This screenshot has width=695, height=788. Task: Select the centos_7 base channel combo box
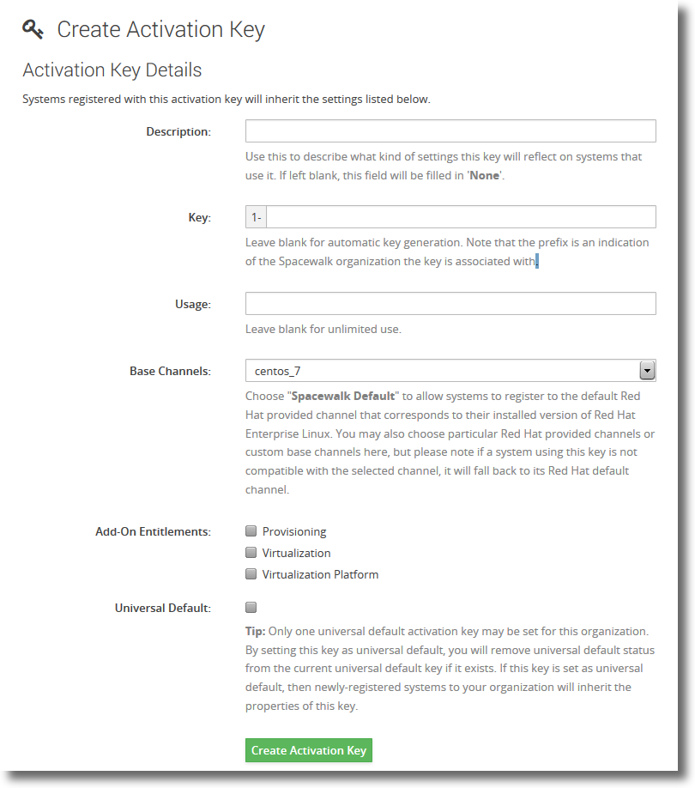[x=450, y=371]
